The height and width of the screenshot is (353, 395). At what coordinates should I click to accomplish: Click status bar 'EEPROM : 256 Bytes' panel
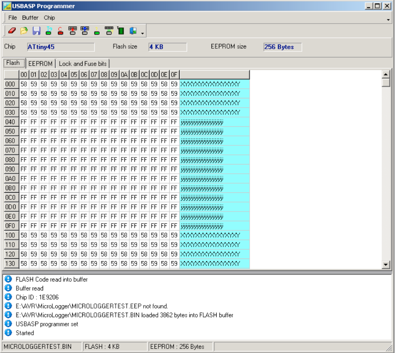tap(181, 346)
